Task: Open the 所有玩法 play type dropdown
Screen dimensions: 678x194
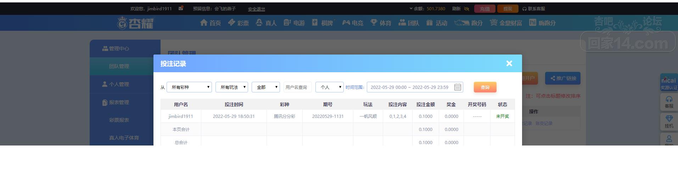Action: point(232,87)
